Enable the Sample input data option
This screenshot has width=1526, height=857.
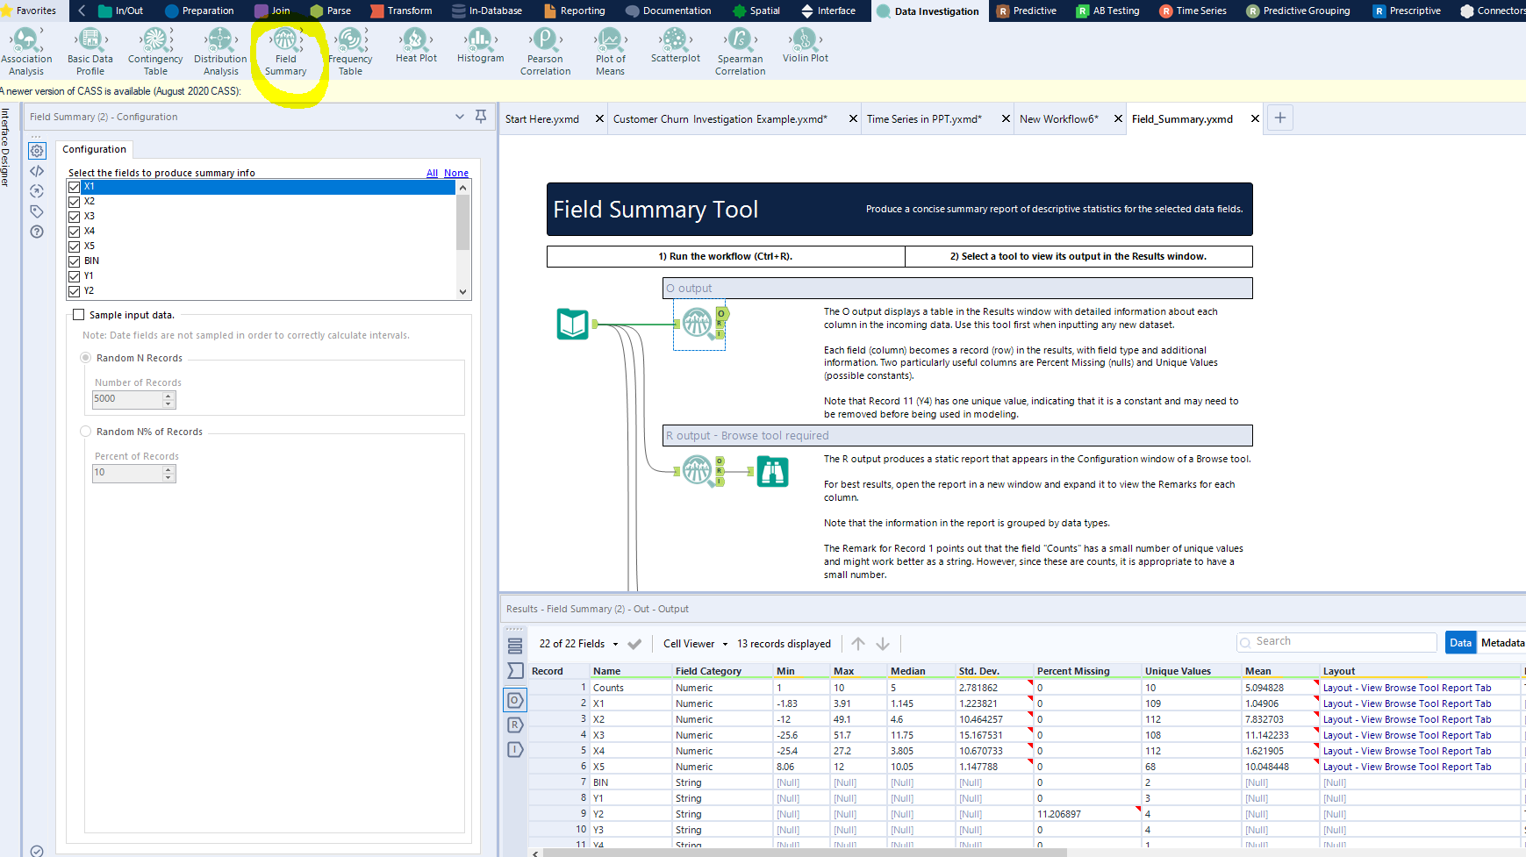(78, 314)
